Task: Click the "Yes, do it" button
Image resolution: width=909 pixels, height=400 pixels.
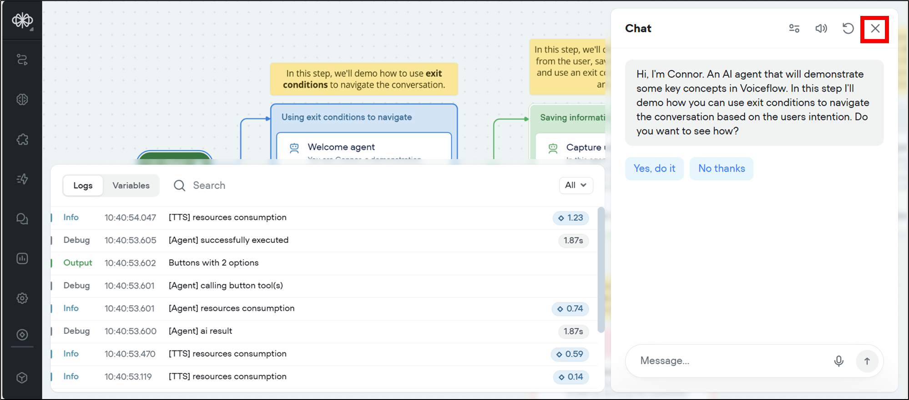Action: point(654,168)
